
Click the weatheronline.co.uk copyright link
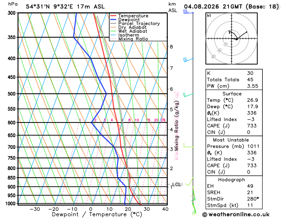(x=236, y=214)
